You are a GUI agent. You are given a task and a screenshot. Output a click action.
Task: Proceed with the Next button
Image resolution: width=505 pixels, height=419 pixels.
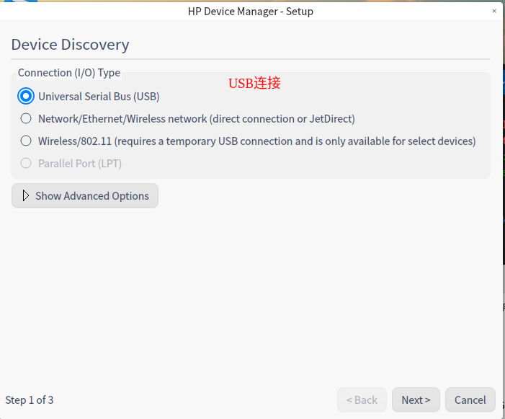(416, 400)
